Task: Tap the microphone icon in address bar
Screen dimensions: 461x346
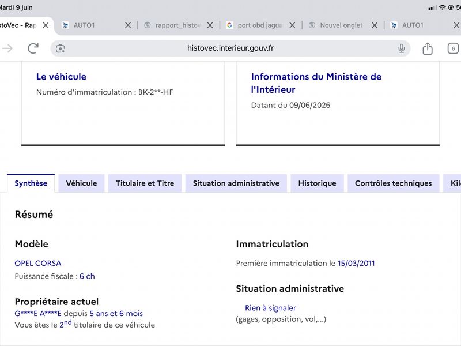Action: click(401, 48)
